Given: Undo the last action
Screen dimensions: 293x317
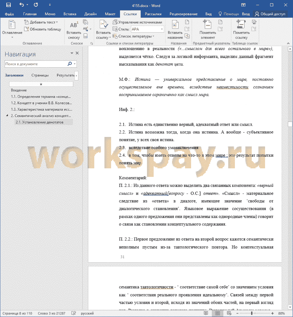Looking at the screenshot, I should click(22, 5).
